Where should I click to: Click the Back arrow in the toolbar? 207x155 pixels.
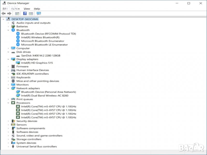tap(3, 13)
